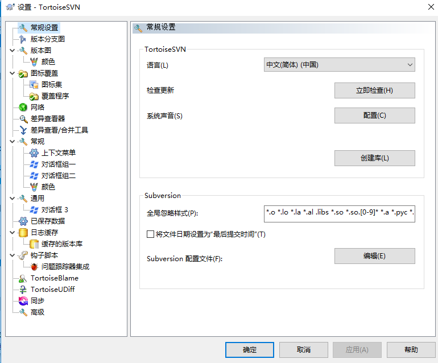Screen dimensions: 438x363
Task: Click the icon beside 图标集
Action: point(34,85)
